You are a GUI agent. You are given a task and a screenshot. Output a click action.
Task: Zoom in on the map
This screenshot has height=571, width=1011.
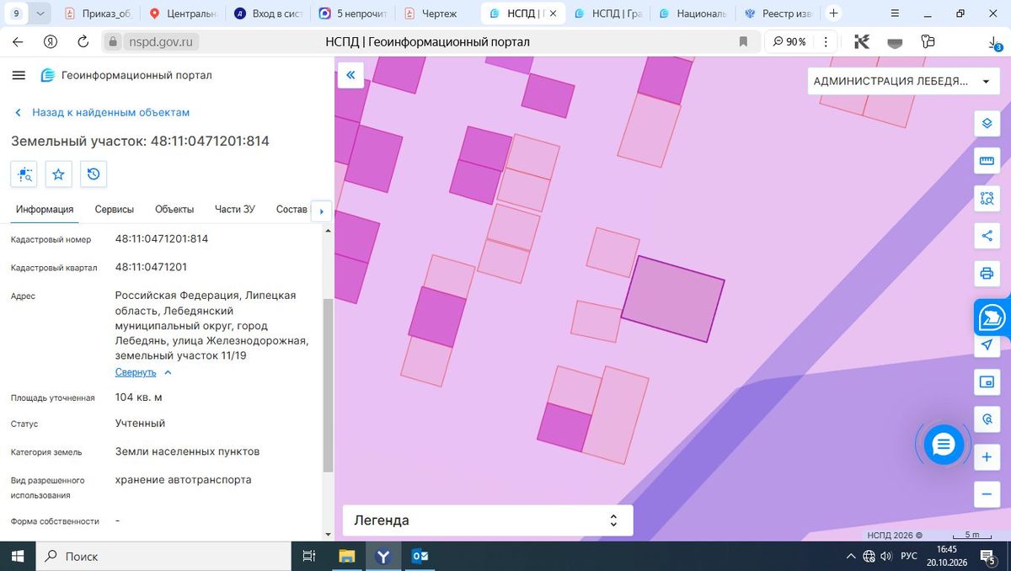[x=987, y=457]
